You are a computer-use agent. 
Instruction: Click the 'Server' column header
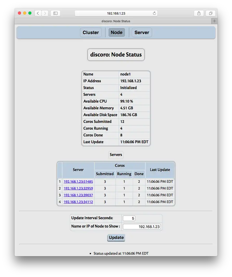pyautogui.click(x=78, y=170)
